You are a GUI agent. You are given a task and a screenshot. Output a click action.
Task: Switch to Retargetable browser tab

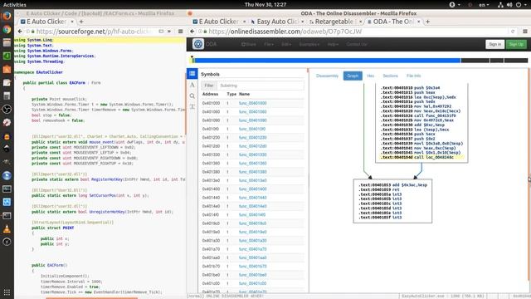[x=334, y=22]
